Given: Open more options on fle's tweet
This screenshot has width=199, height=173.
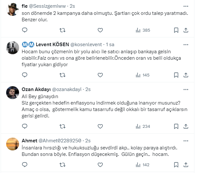Looking at the screenshot, I should pyautogui.click(x=186, y=6).
